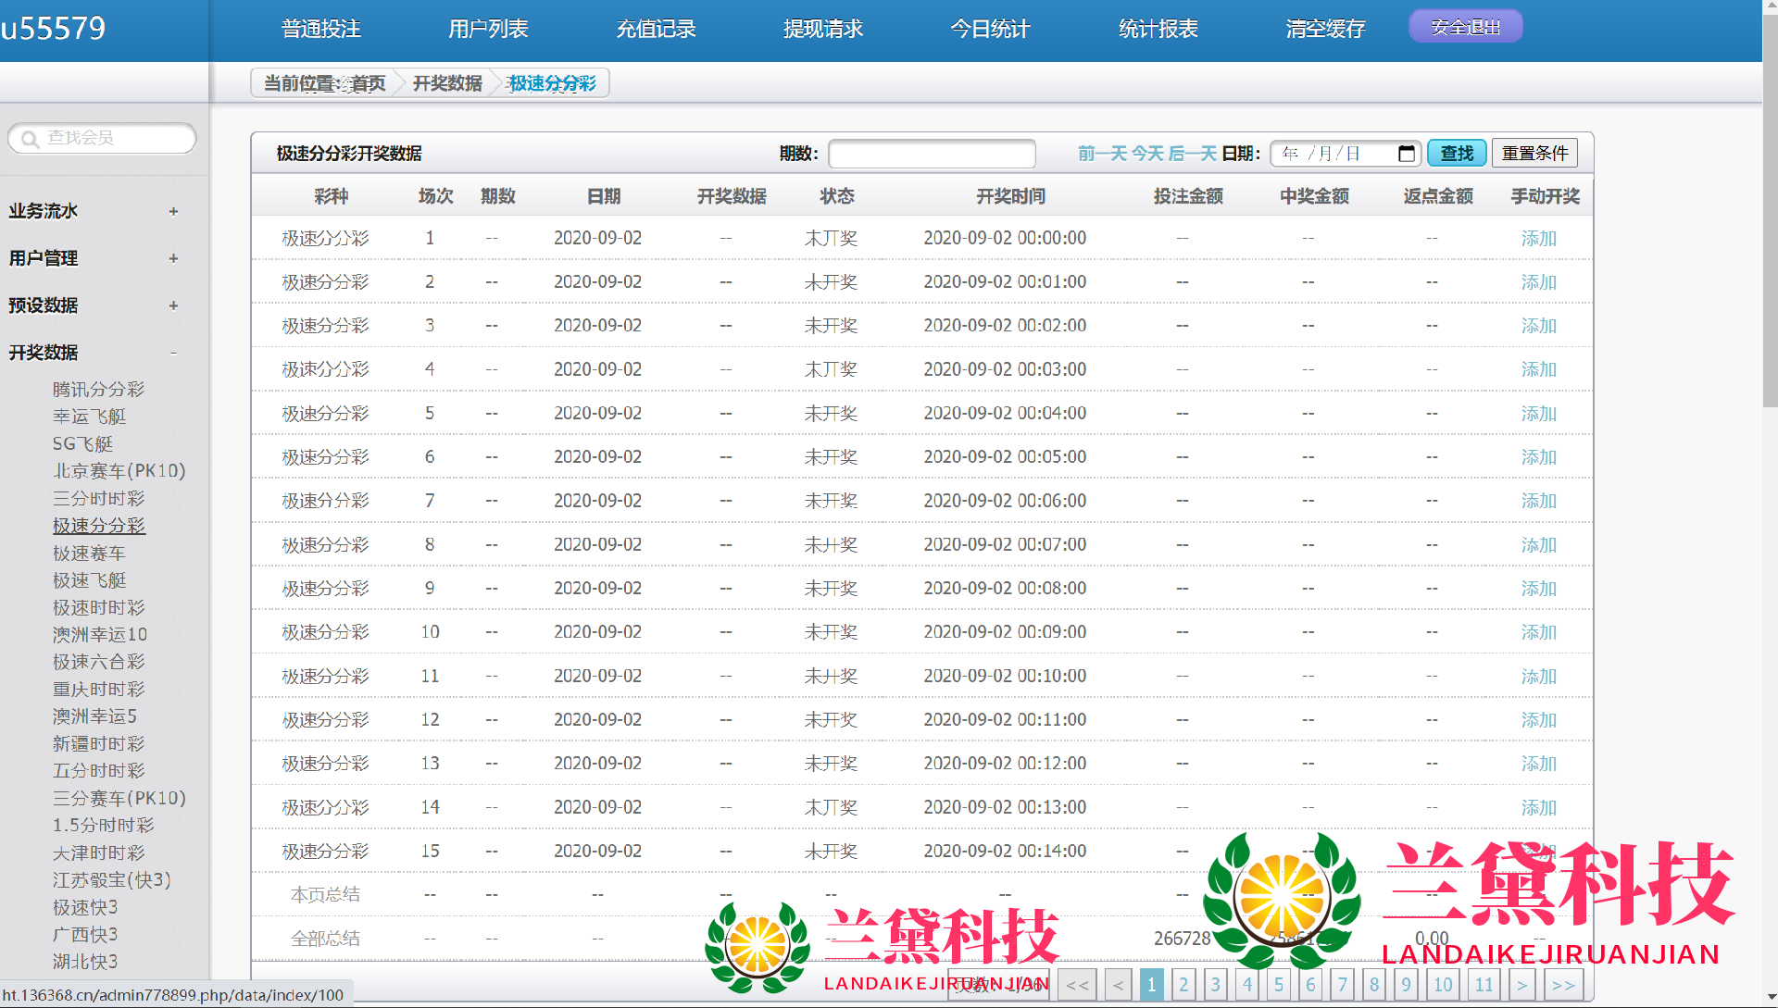Select 幸运飞艇 in the sidebar list
The image size is (1778, 1008).
coord(89,417)
